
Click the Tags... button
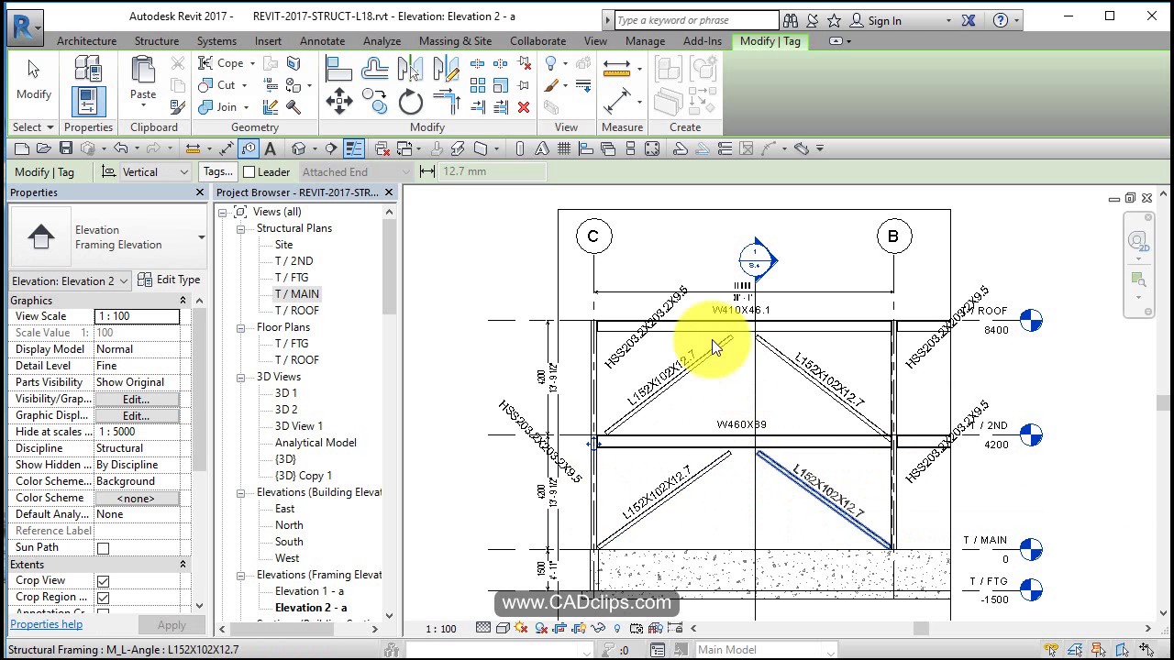tap(218, 171)
